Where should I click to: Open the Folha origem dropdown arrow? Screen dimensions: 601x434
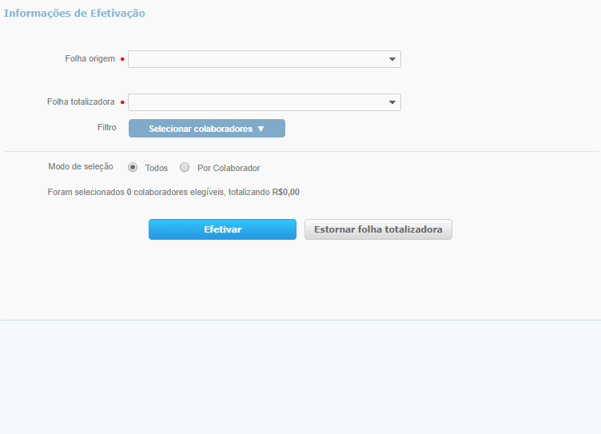[x=392, y=59]
